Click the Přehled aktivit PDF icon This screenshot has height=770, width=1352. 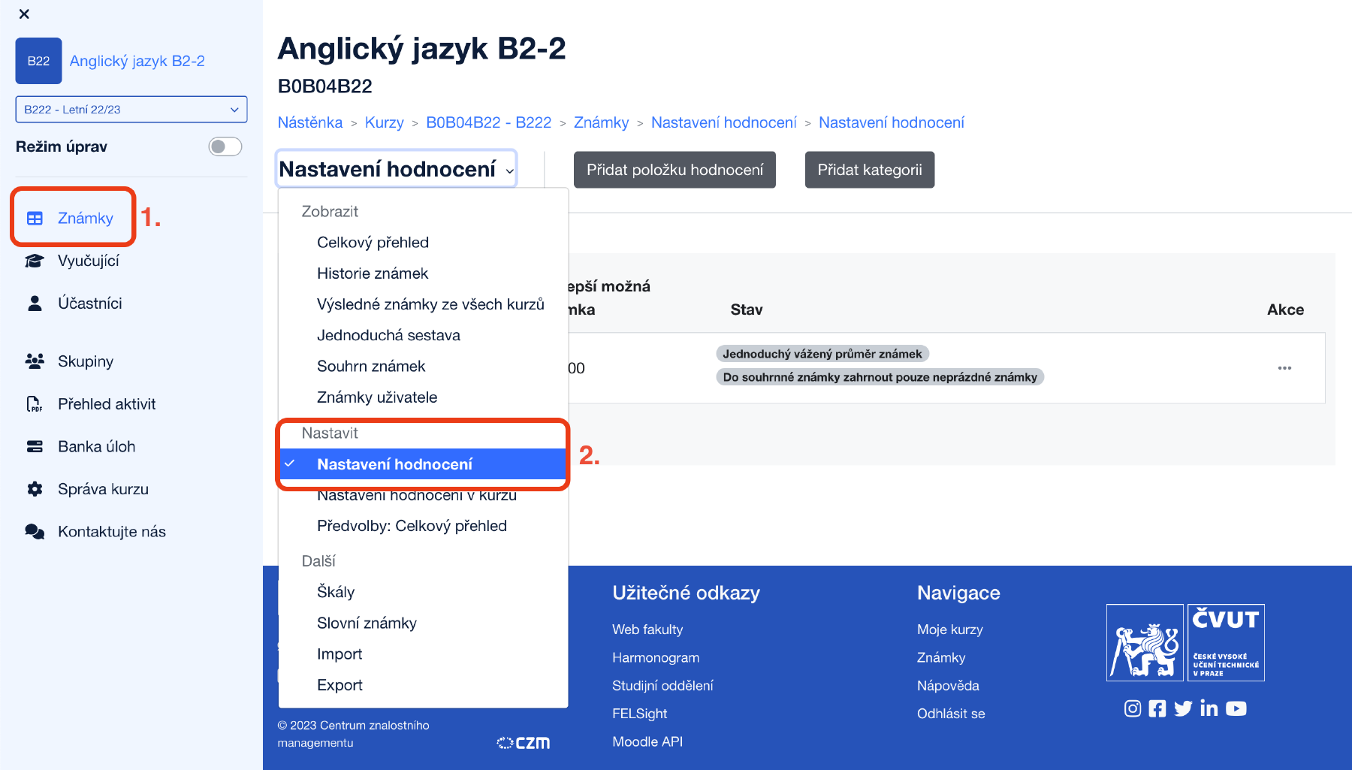pos(35,403)
